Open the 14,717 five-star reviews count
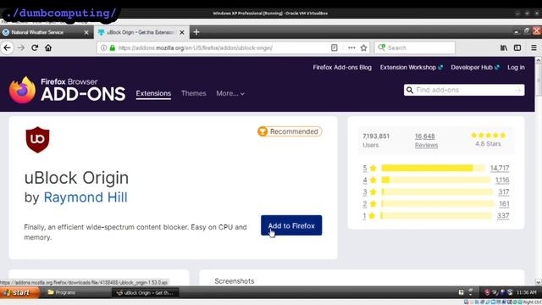542x305 pixels. point(500,168)
